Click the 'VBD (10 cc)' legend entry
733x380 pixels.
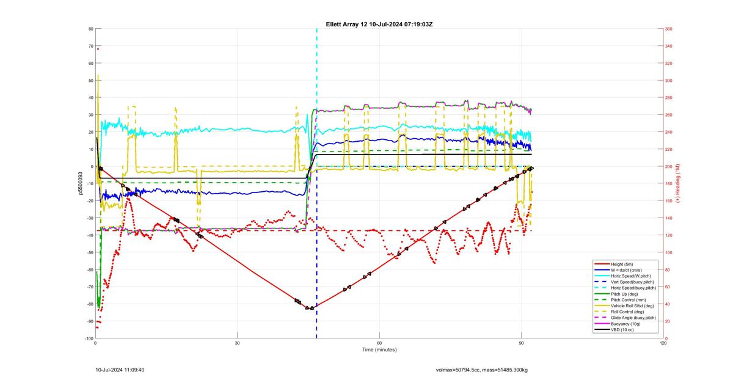pos(622,330)
